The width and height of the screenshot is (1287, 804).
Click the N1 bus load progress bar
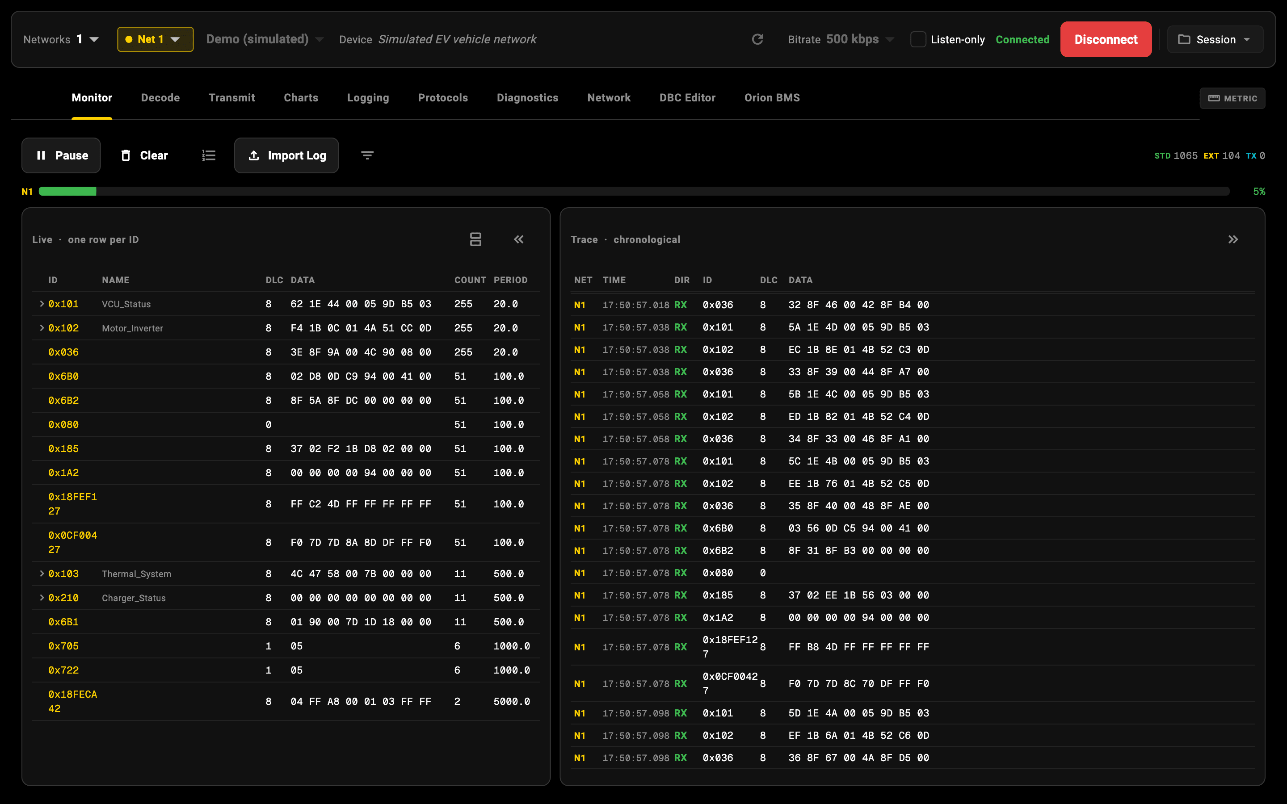click(x=634, y=192)
